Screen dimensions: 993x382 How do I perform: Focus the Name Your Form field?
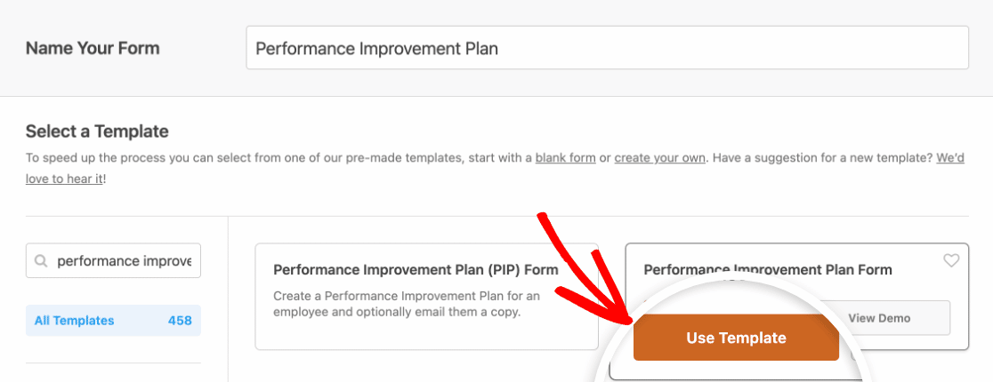(x=608, y=47)
